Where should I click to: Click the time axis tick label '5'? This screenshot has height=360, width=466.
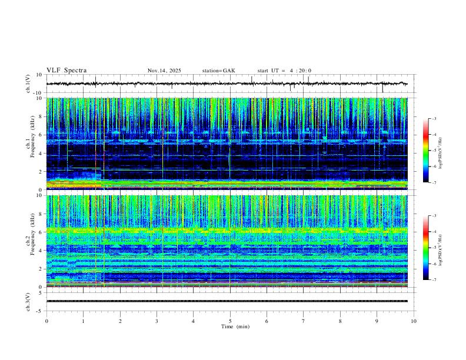[x=230, y=321]
